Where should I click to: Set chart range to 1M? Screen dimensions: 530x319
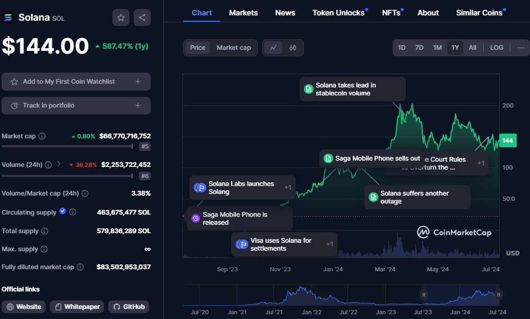point(437,48)
